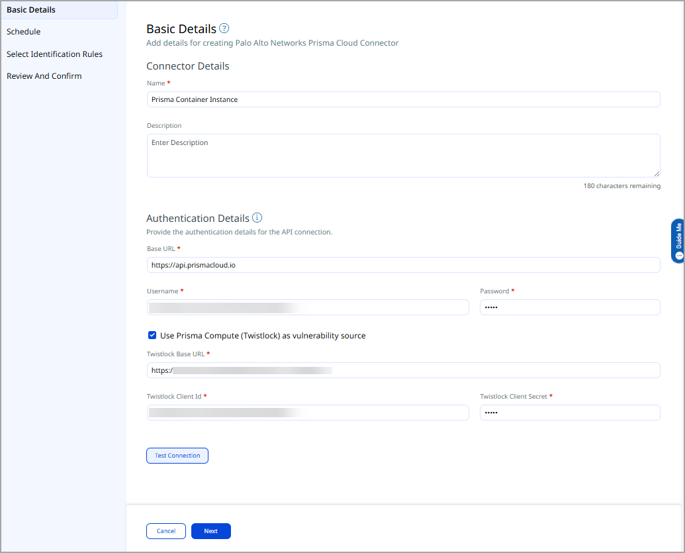This screenshot has height=553, width=685.
Task: Click the Password field
Action: pyautogui.click(x=570, y=307)
